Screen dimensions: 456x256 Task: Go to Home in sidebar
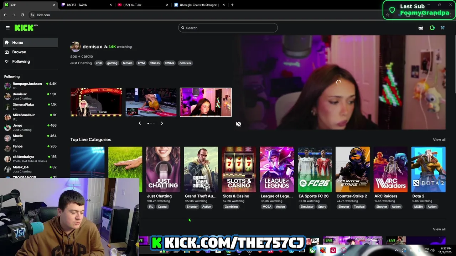pos(30,42)
